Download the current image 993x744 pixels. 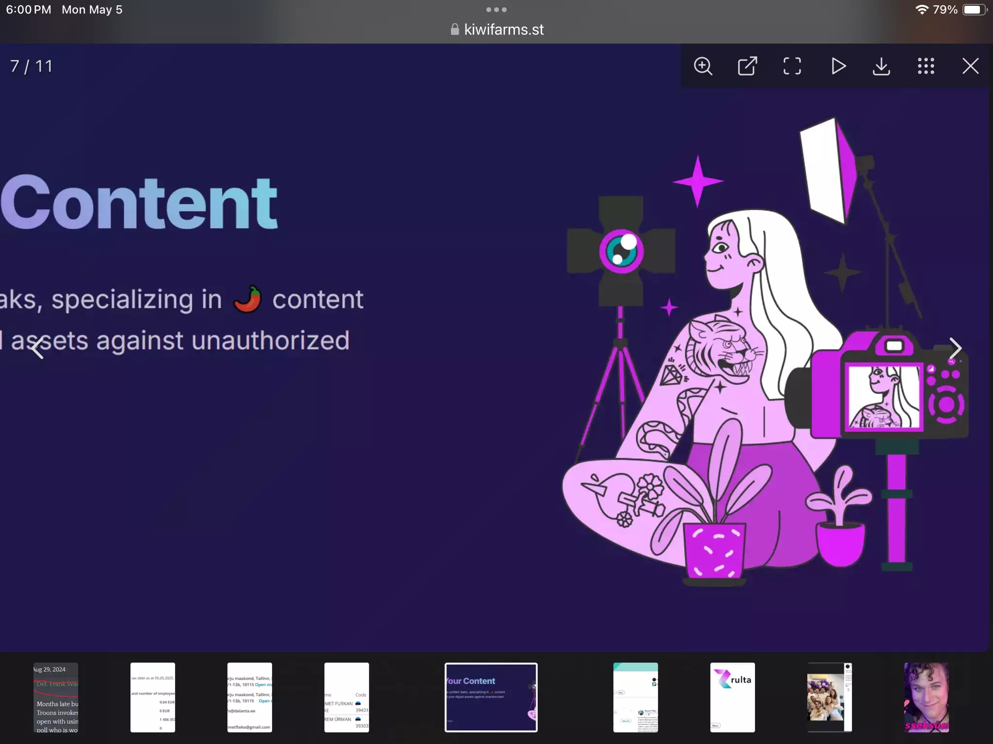pyautogui.click(x=881, y=66)
